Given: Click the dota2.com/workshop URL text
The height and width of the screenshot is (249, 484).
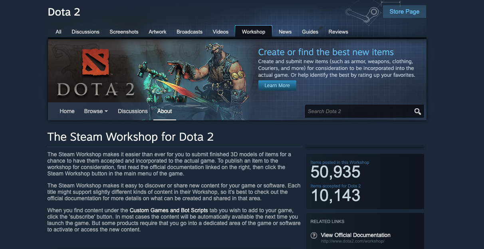Looking at the screenshot, I should click(352, 241).
